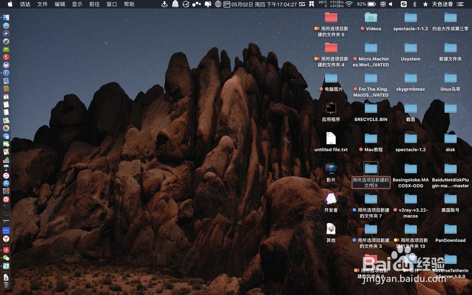This screenshot has height=295, width=472.
Task: Open System Preferences in the dock
Action: click(x=6, y=191)
